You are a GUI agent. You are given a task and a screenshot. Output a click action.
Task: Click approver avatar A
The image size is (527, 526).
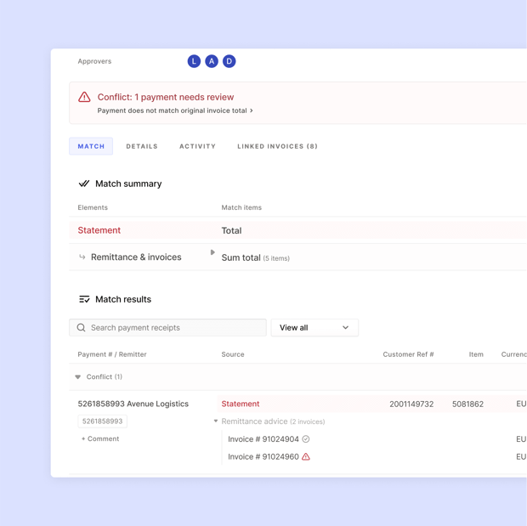pos(212,61)
